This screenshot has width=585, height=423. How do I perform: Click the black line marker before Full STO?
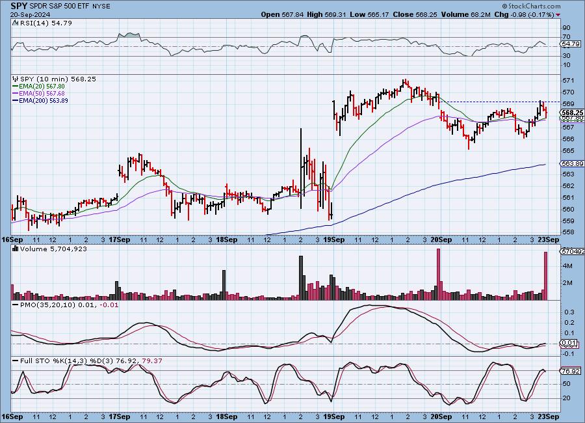coord(16,361)
